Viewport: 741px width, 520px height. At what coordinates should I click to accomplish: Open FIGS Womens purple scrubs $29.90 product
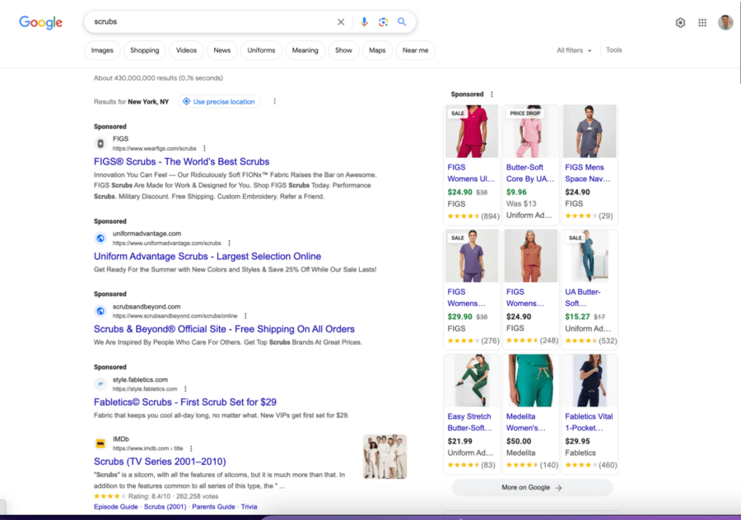point(472,289)
